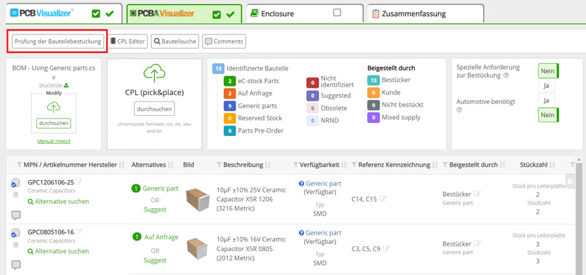Click the grey arrow button at table's right edge
This screenshot has height=275, width=586.
click(x=570, y=181)
